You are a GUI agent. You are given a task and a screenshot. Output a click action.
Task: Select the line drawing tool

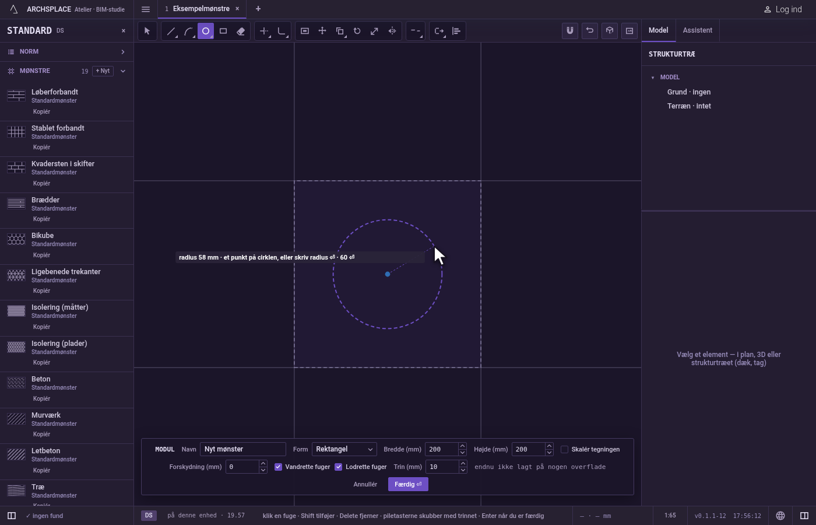coord(171,31)
